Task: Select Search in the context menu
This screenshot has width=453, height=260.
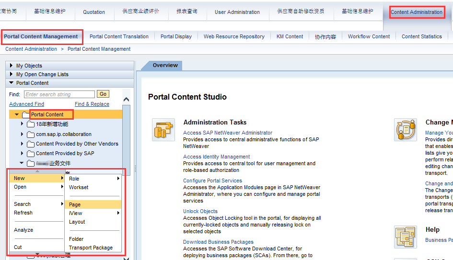Action: pos(37,204)
